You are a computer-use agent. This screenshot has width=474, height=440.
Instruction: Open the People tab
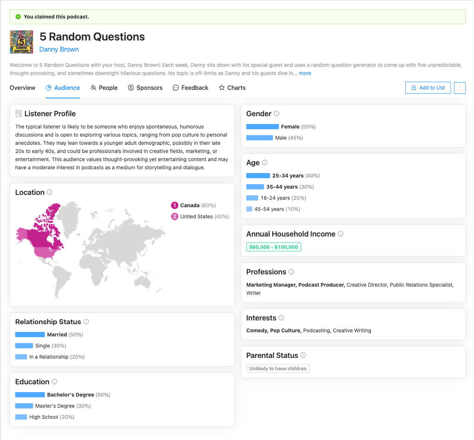click(x=104, y=88)
